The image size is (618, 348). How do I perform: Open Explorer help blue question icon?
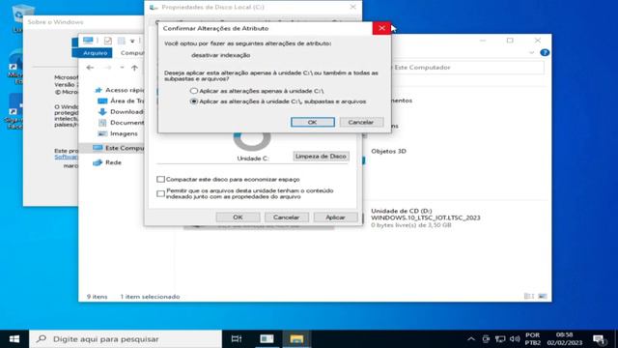point(545,53)
